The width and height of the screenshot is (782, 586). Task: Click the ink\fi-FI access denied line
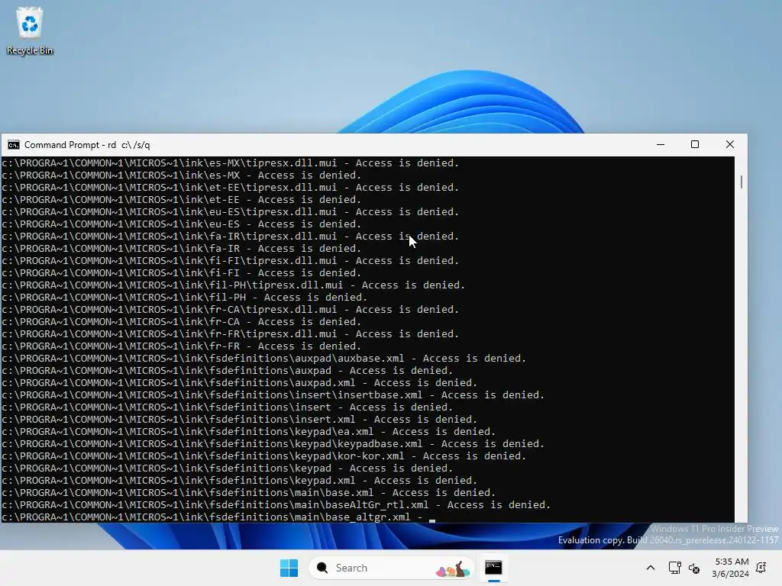point(181,273)
